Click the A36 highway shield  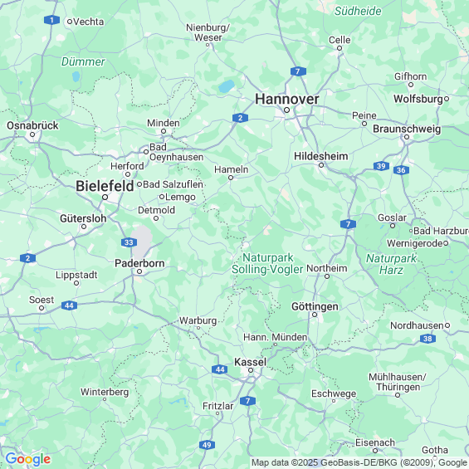pos(401,170)
